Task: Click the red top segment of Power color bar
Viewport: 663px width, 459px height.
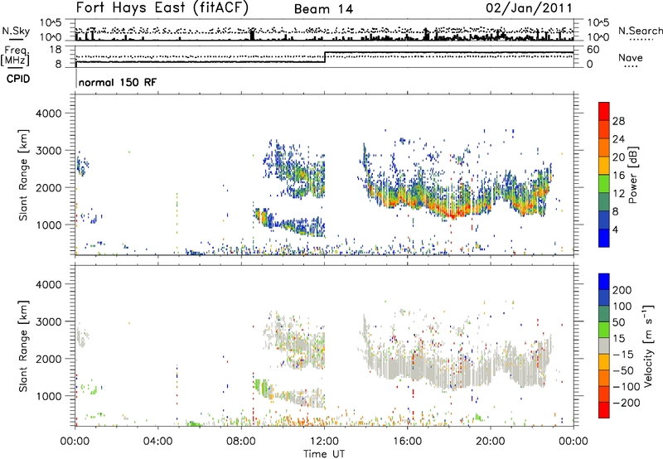Action: 604,111
